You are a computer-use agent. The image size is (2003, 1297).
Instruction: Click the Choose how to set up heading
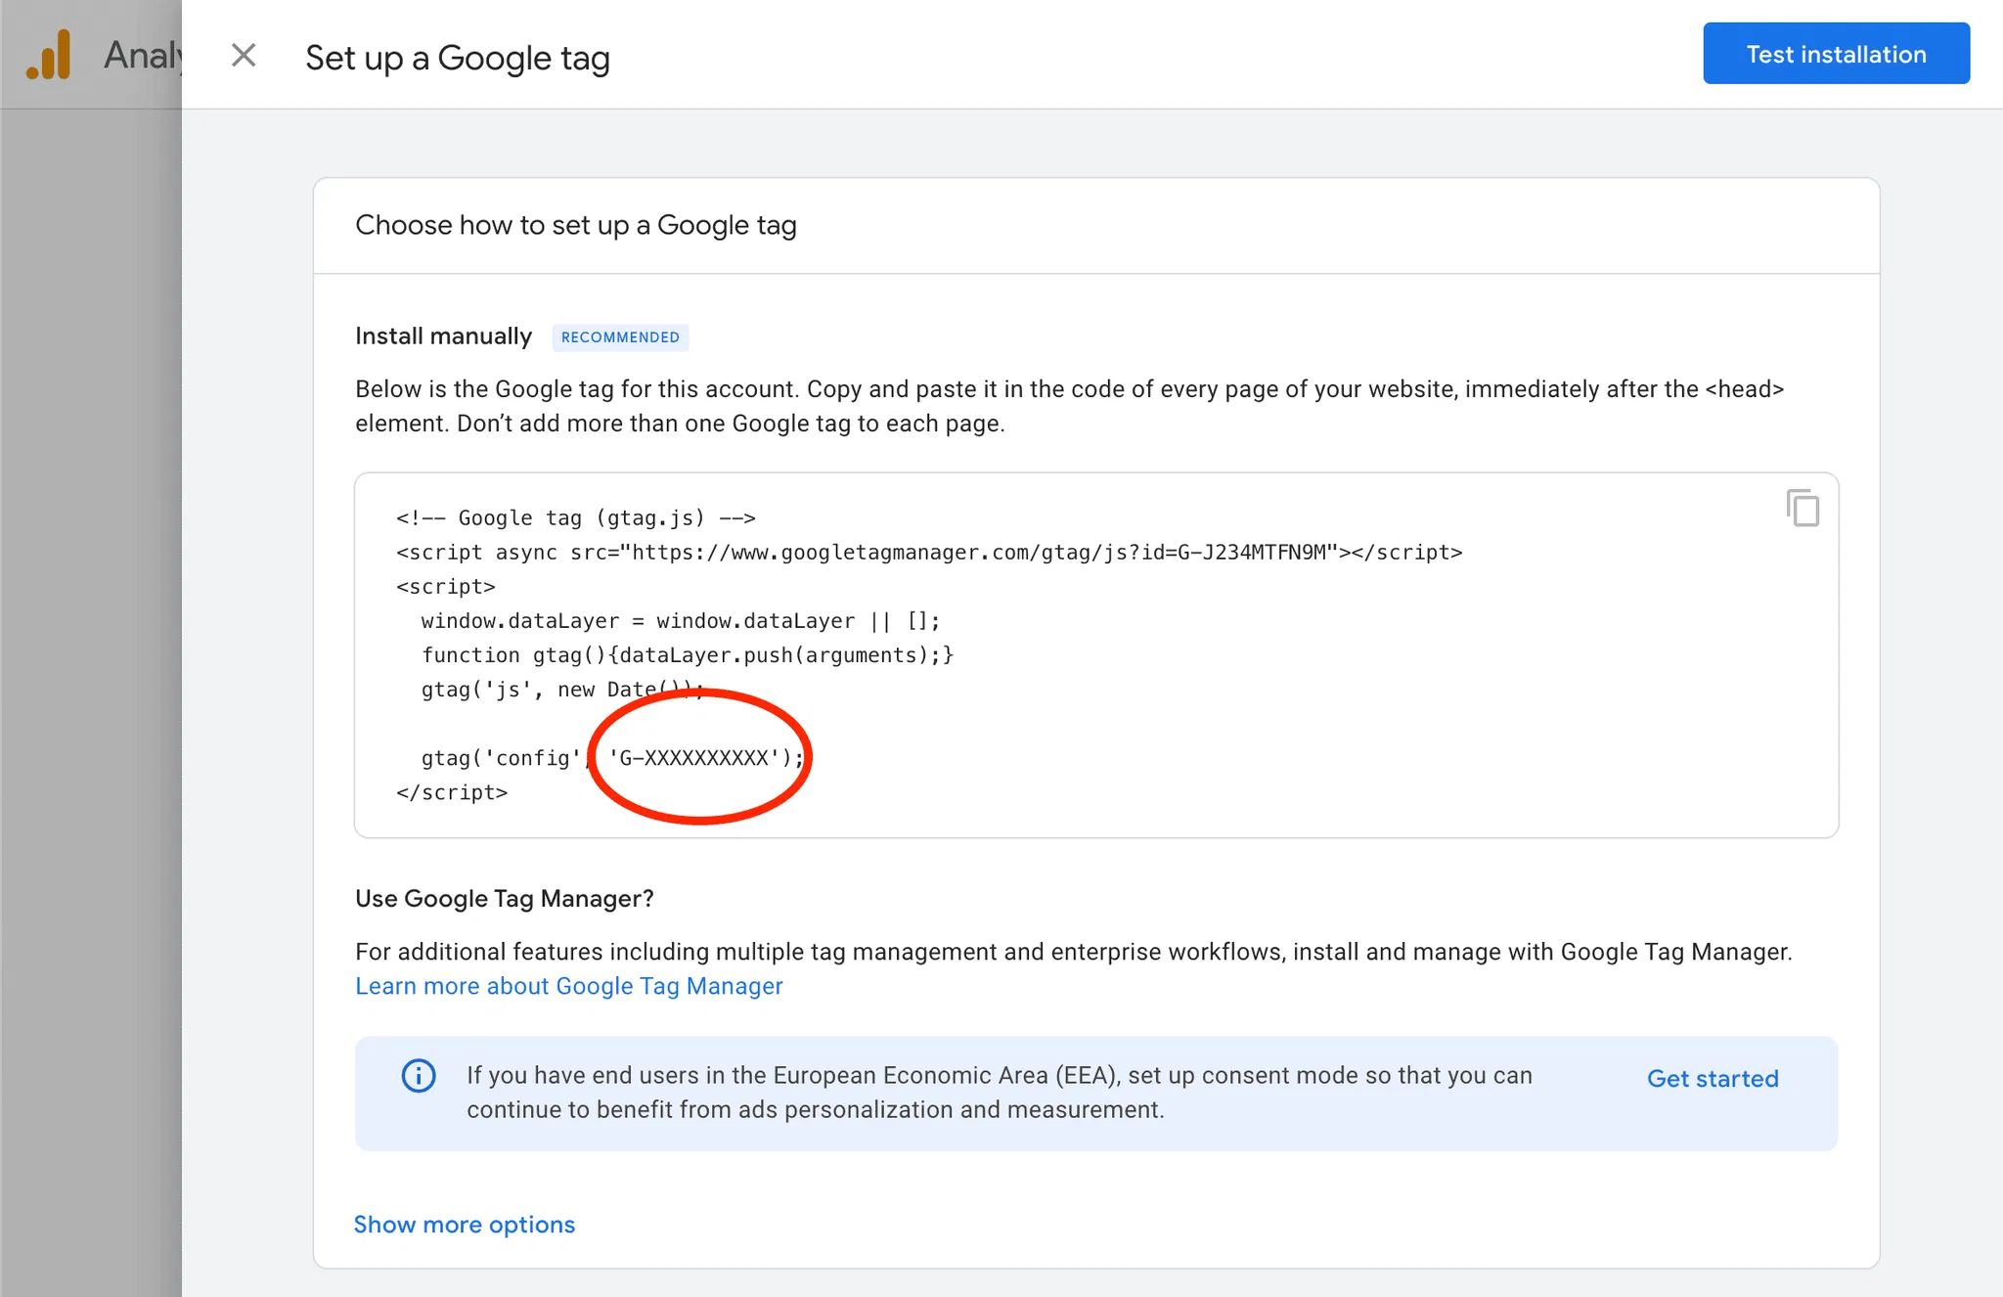tap(575, 226)
